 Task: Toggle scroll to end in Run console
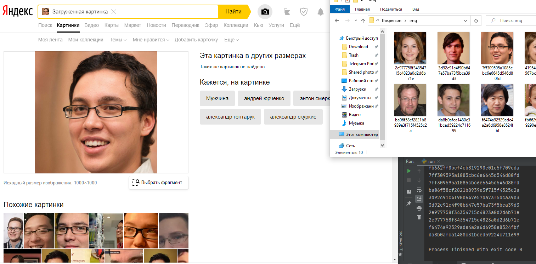(419, 199)
